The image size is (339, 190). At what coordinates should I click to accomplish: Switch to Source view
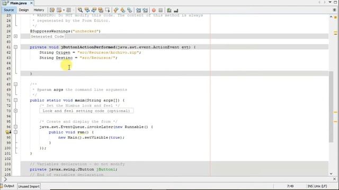click(9, 10)
